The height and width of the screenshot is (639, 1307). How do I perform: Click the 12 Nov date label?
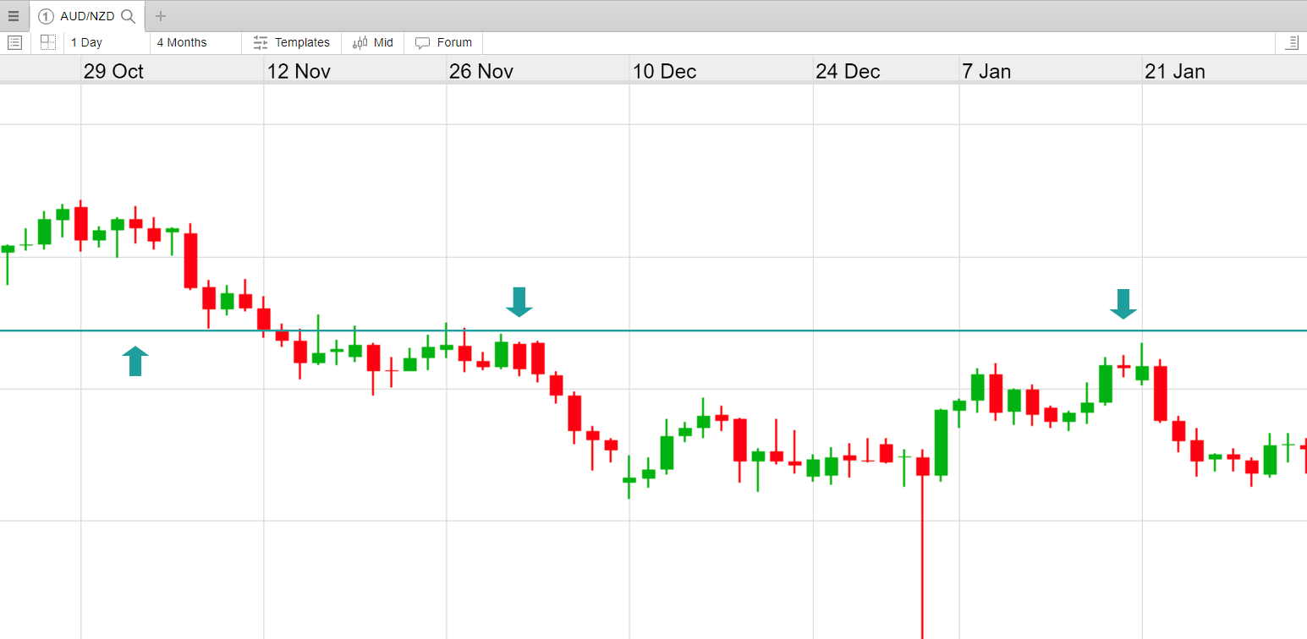(299, 71)
